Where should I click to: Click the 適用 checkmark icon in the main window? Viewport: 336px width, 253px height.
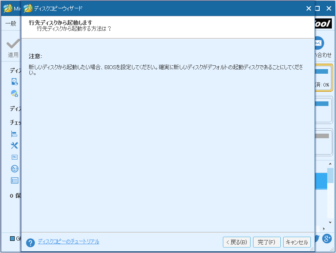pos(13,44)
